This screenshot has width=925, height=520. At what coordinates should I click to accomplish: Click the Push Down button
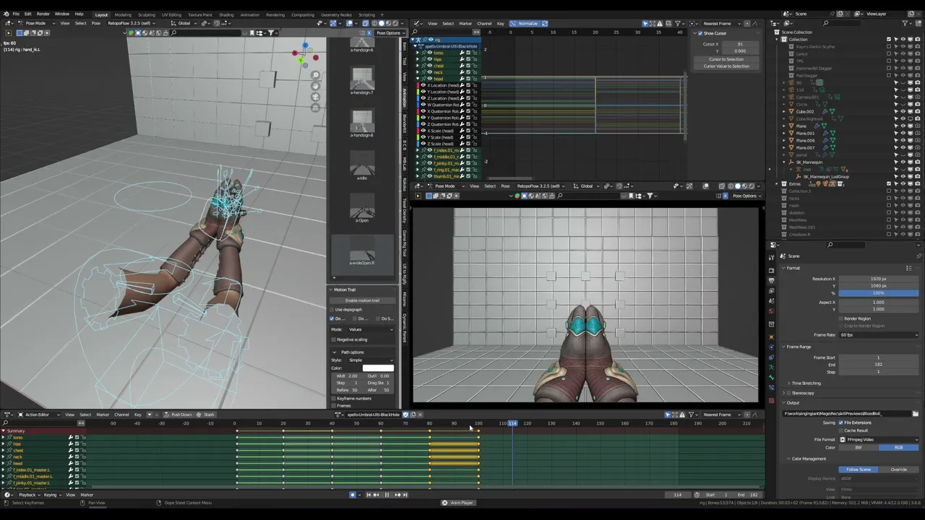(178, 415)
